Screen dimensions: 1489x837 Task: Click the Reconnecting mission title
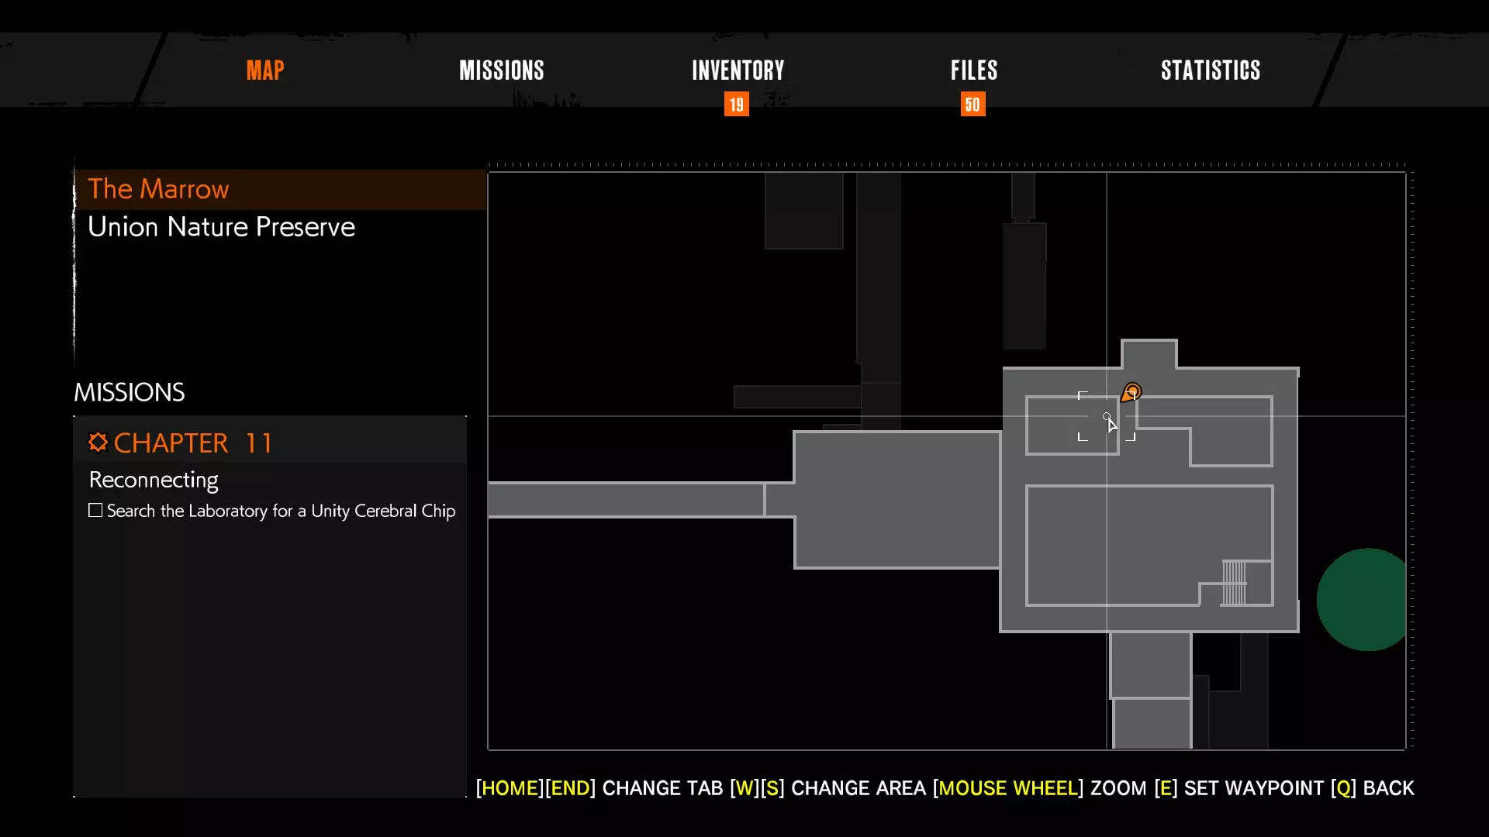click(x=154, y=480)
